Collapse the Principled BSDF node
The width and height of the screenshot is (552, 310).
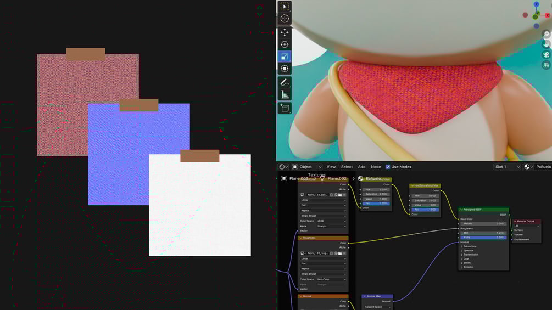coord(461,210)
